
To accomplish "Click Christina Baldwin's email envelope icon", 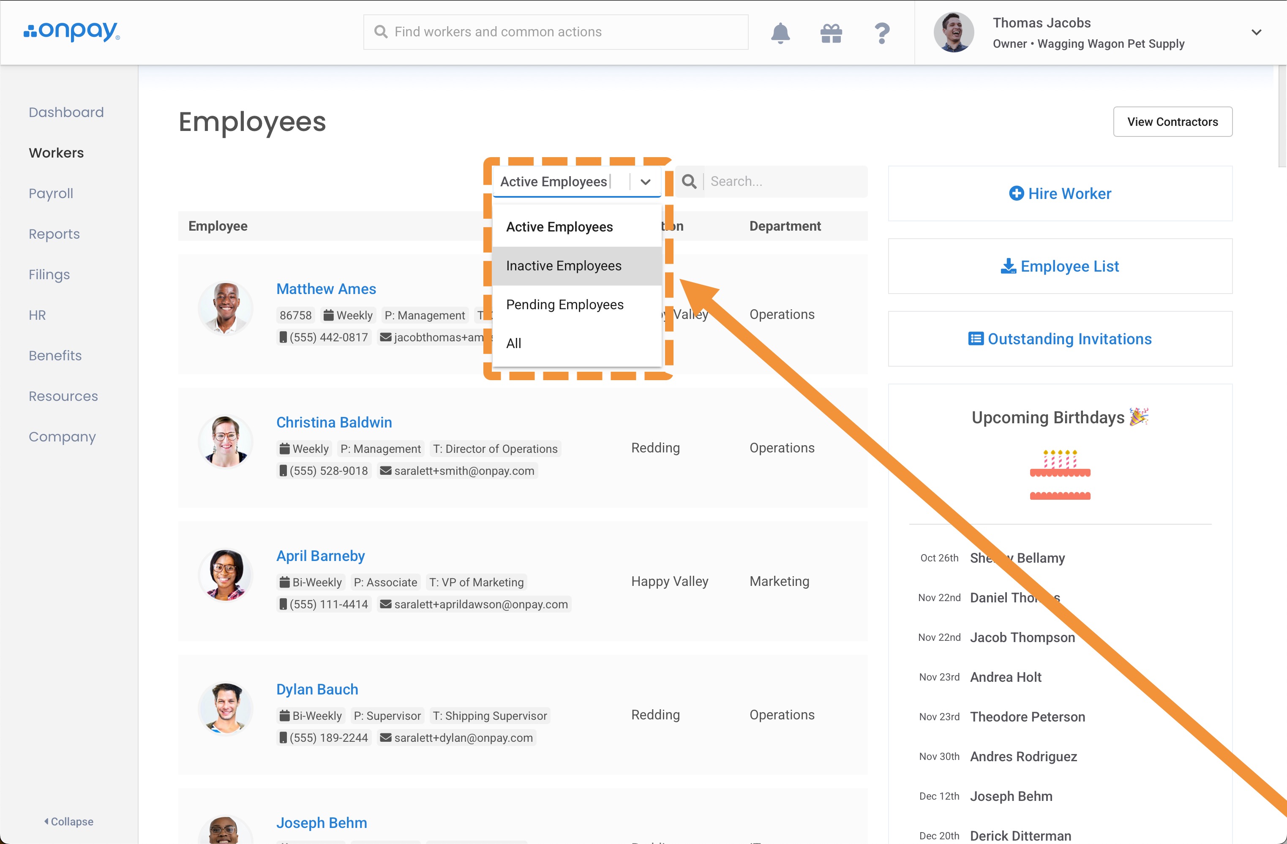I will click(386, 471).
